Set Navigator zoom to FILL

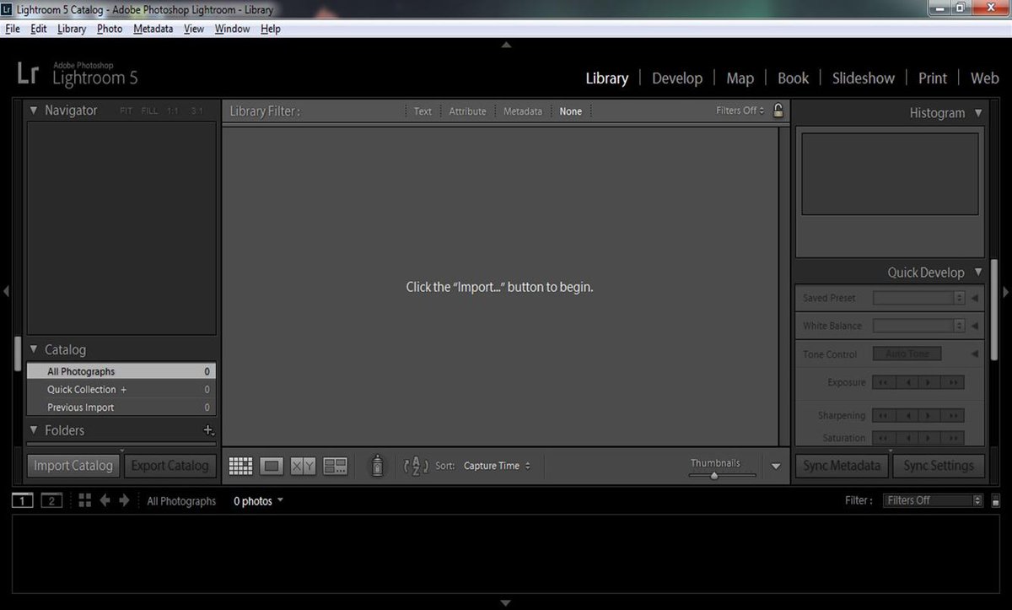click(149, 111)
